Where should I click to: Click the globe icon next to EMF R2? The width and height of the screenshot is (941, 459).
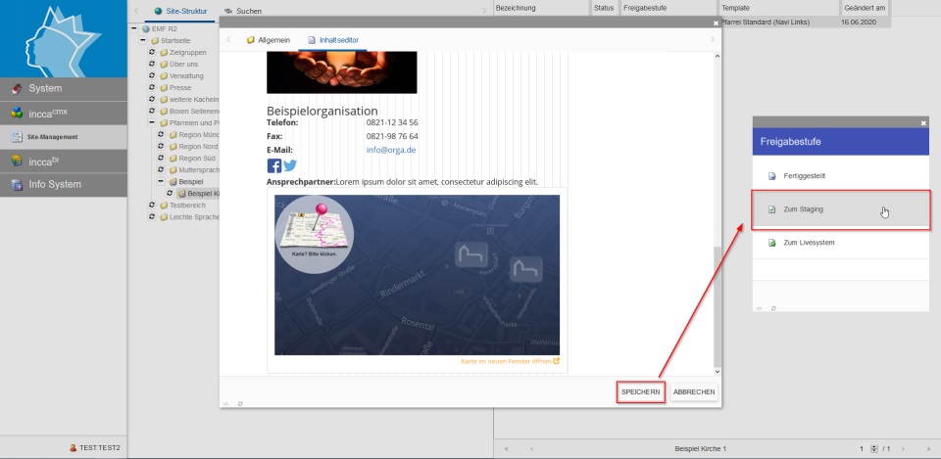pos(145,28)
